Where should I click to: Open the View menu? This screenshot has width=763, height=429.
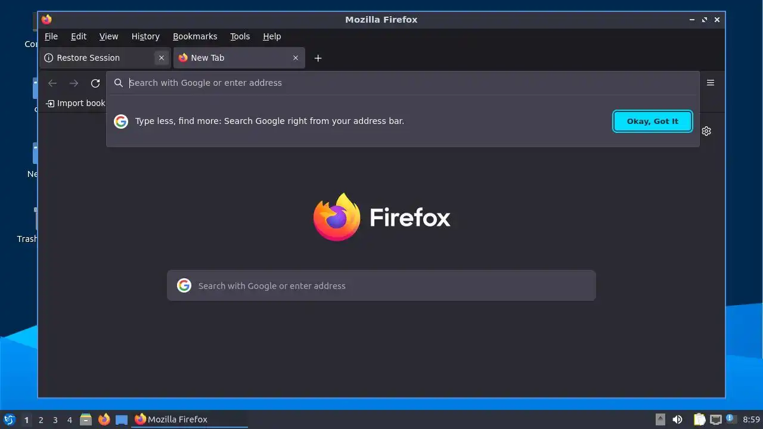click(108, 36)
